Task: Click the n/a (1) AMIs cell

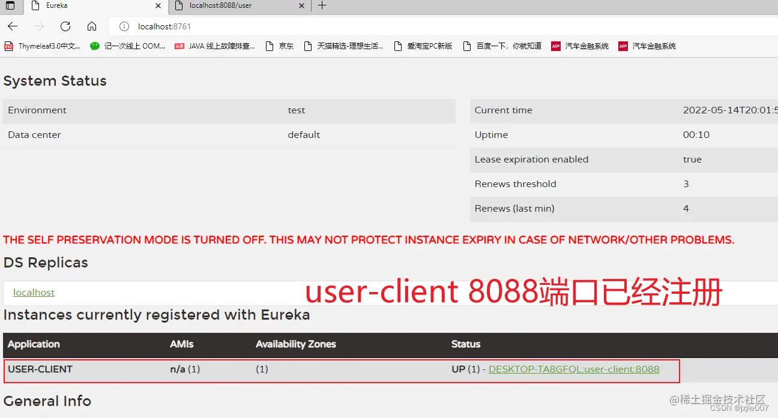Action: [185, 369]
